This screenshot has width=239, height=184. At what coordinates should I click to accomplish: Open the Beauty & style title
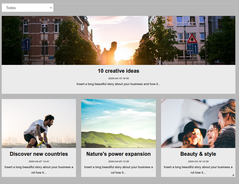[x=198, y=154]
